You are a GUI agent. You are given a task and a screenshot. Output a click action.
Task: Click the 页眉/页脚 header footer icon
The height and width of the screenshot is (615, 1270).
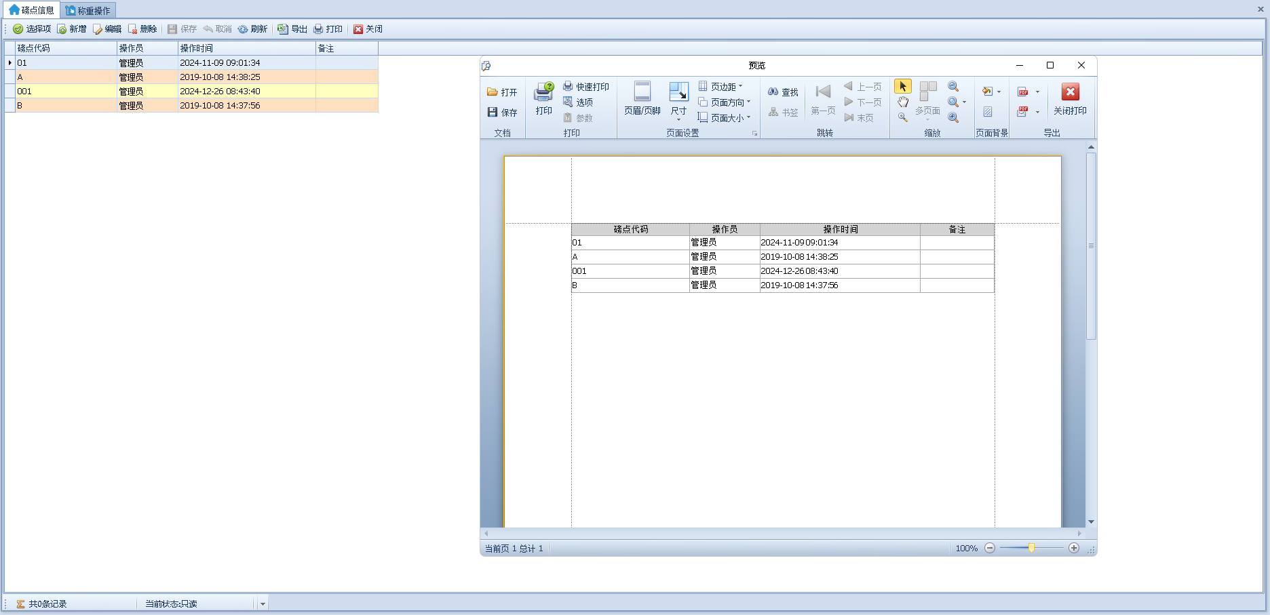[x=642, y=92]
